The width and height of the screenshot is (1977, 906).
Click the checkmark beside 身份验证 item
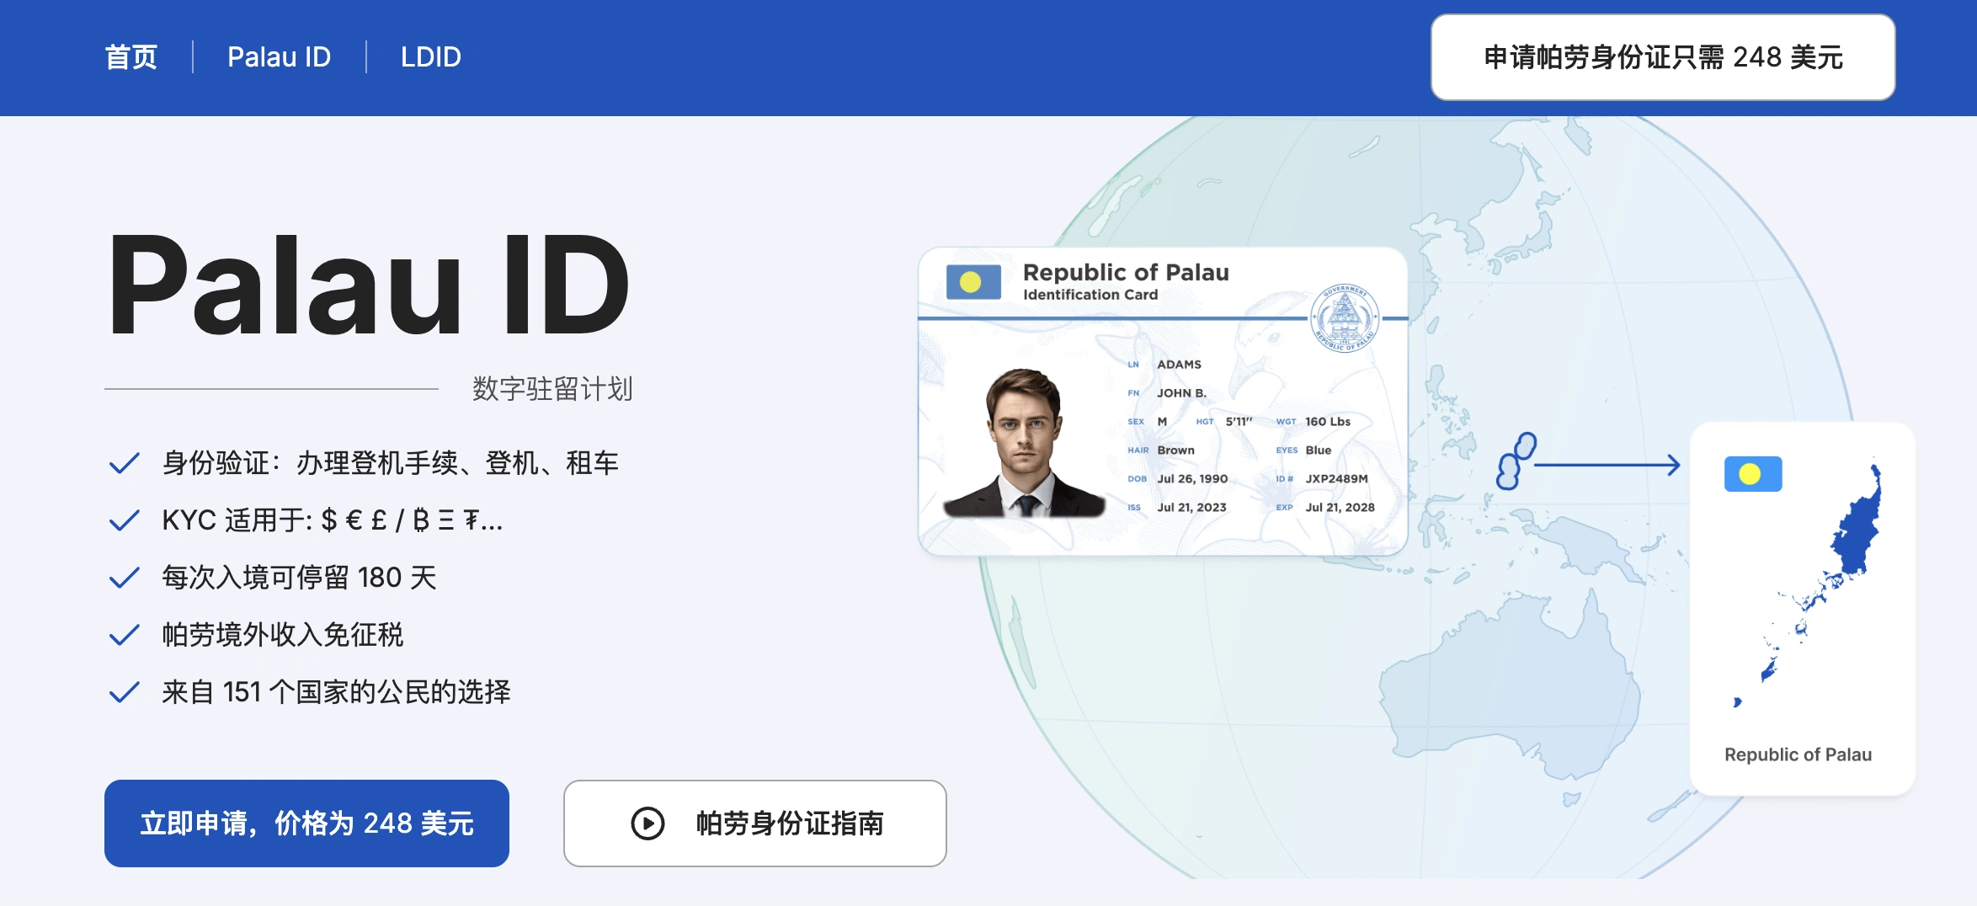(x=125, y=463)
